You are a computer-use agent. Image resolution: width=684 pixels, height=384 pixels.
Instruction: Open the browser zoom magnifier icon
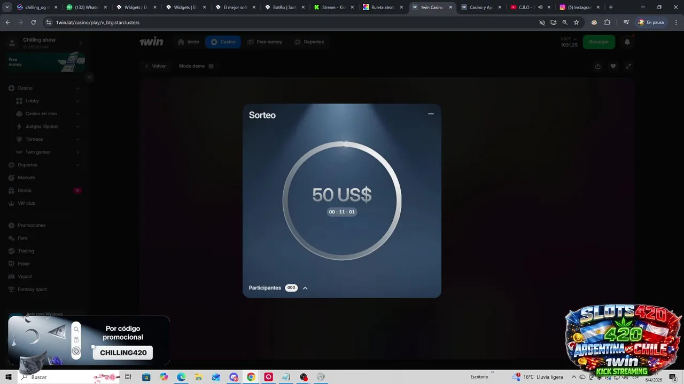click(x=565, y=22)
